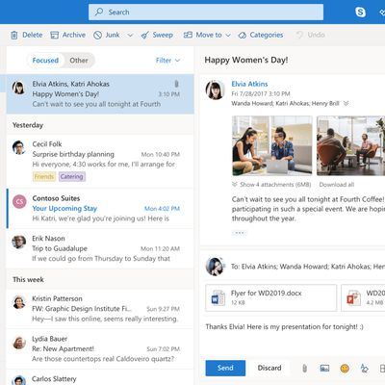
Task: Expand the recipients list double chevron
Action: [x=346, y=103]
